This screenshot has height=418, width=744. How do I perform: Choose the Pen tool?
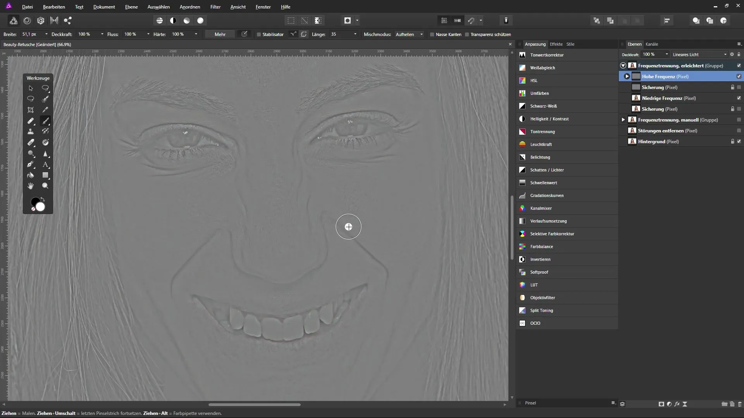pyautogui.click(x=31, y=164)
